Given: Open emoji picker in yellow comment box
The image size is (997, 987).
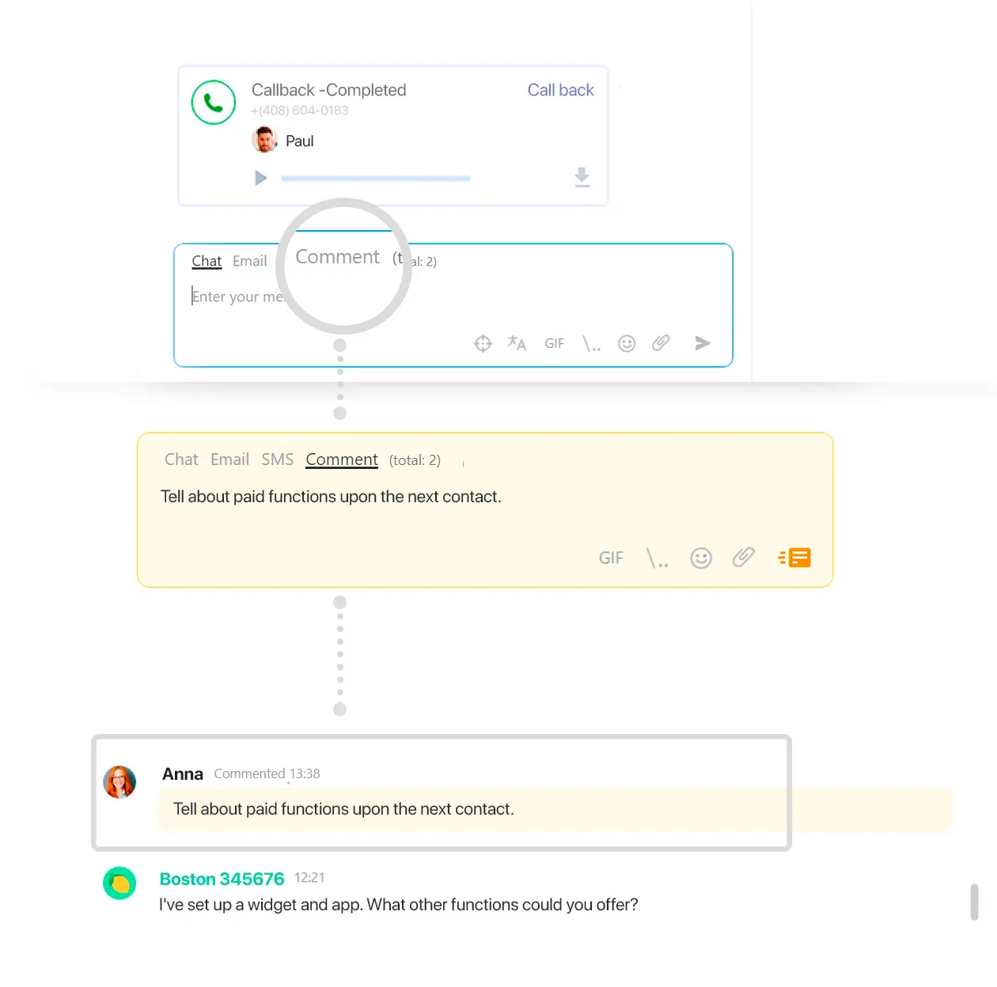Looking at the screenshot, I should coord(701,558).
